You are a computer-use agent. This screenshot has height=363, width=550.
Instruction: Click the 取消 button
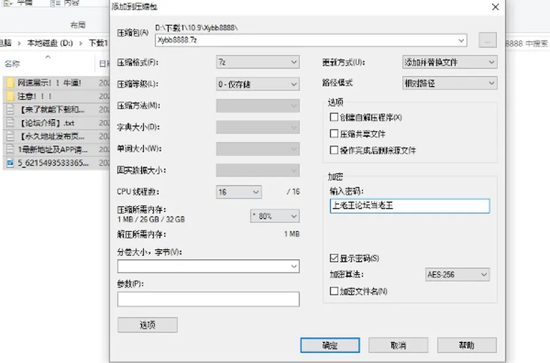(x=398, y=345)
